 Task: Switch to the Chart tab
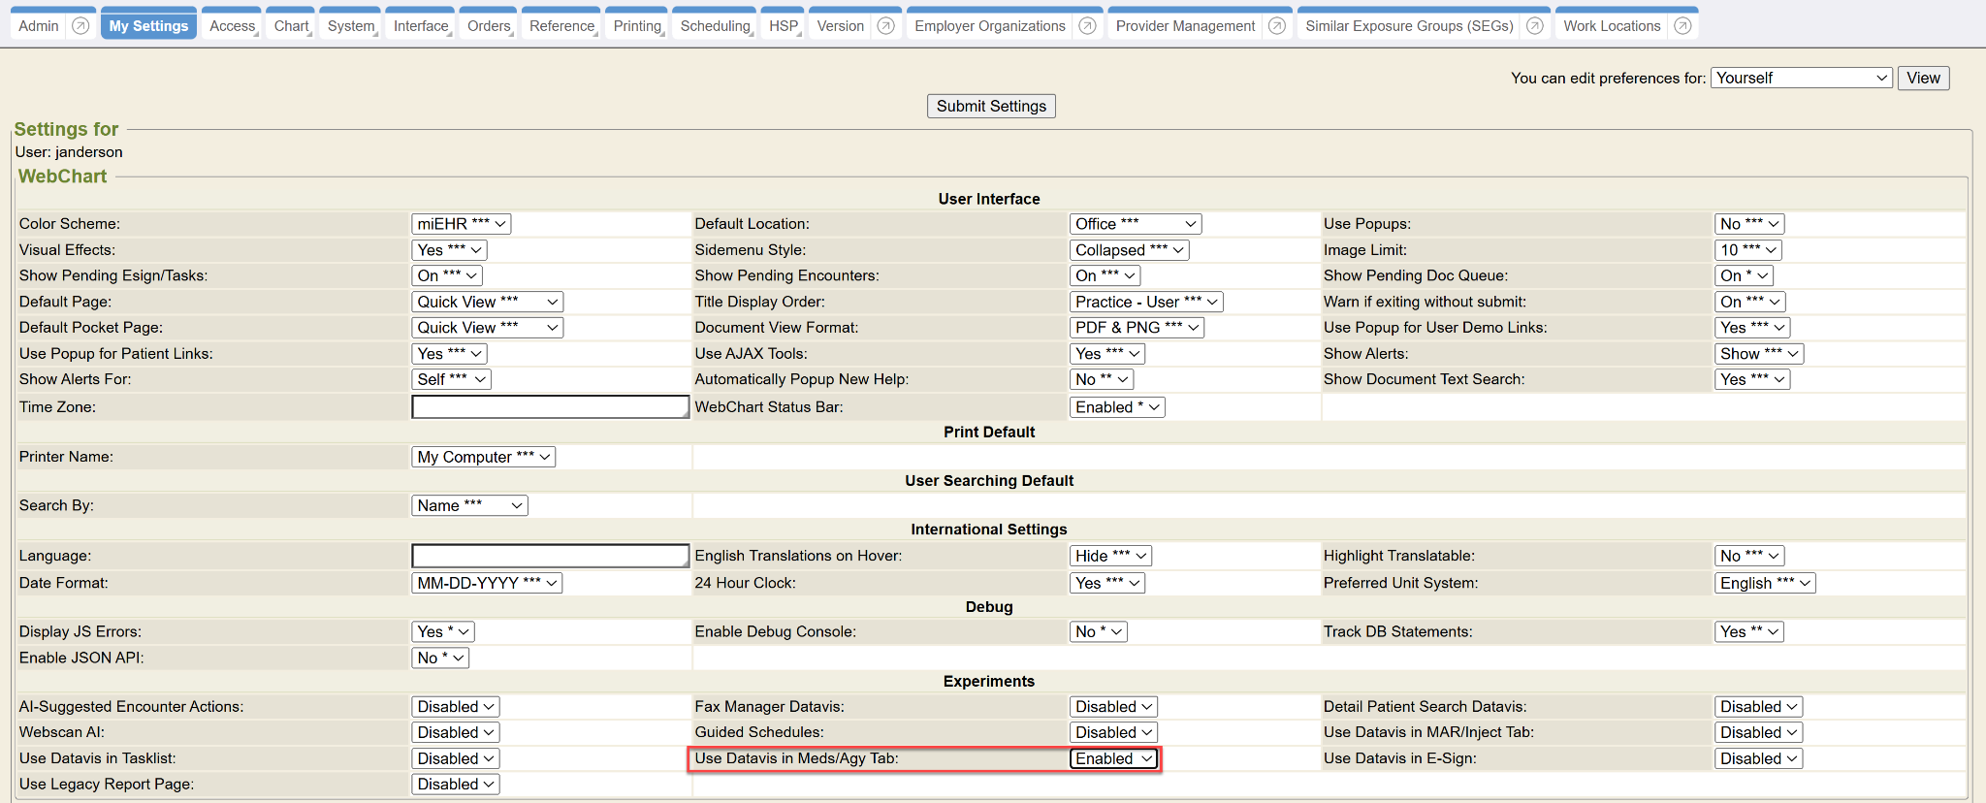tap(291, 26)
